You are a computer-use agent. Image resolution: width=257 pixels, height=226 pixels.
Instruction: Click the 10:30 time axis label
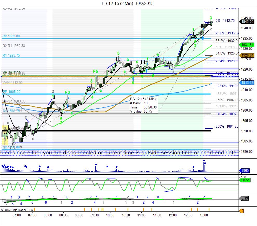[x=126, y=215]
